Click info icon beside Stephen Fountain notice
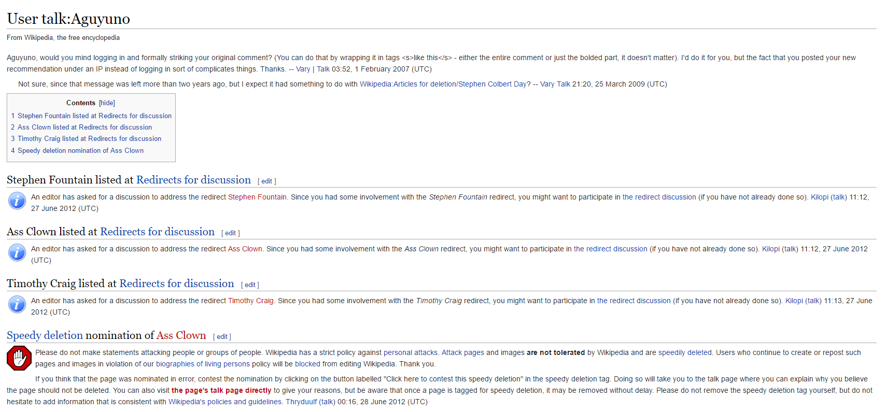The height and width of the screenshot is (412, 887). [17, 201]
